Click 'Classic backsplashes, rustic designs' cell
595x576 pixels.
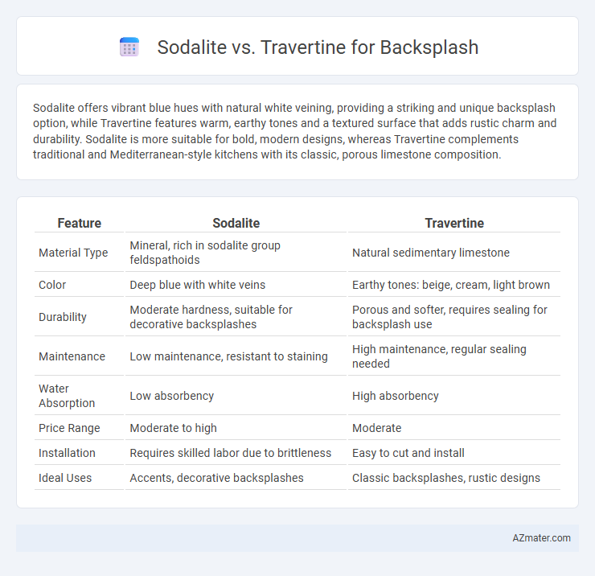point(446,478)
